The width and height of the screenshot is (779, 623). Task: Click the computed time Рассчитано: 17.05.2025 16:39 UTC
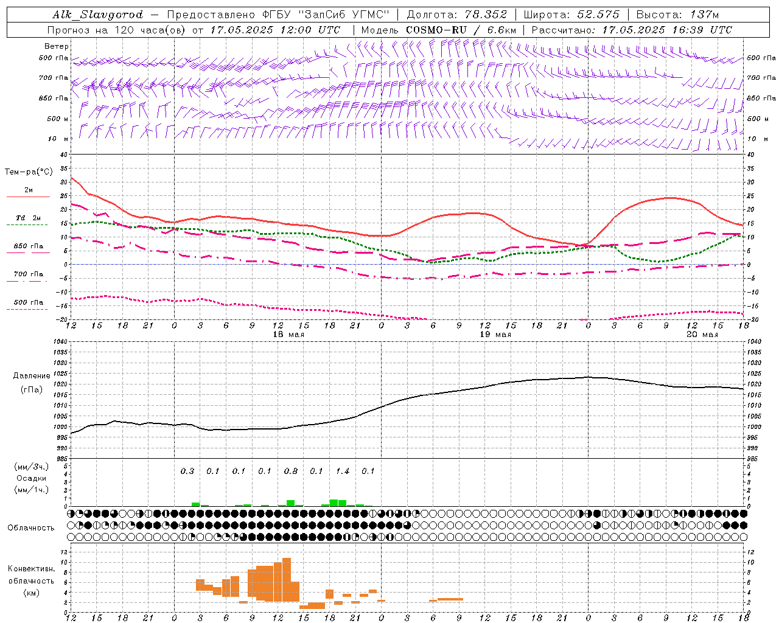point(632,30)
